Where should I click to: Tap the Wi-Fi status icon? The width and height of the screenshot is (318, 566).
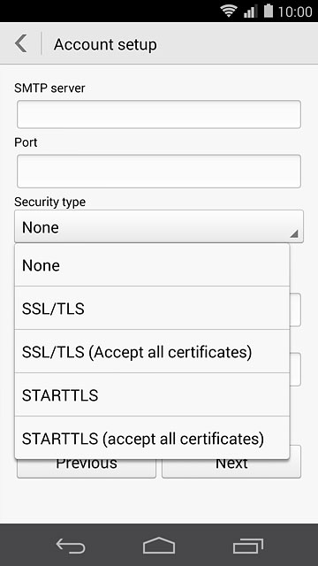pyautogui.click(x=230, y=11)
